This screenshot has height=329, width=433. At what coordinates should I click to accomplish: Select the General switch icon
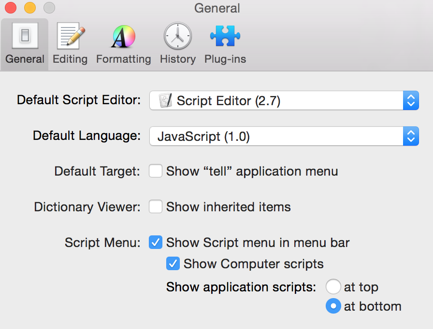pos(25,36)
